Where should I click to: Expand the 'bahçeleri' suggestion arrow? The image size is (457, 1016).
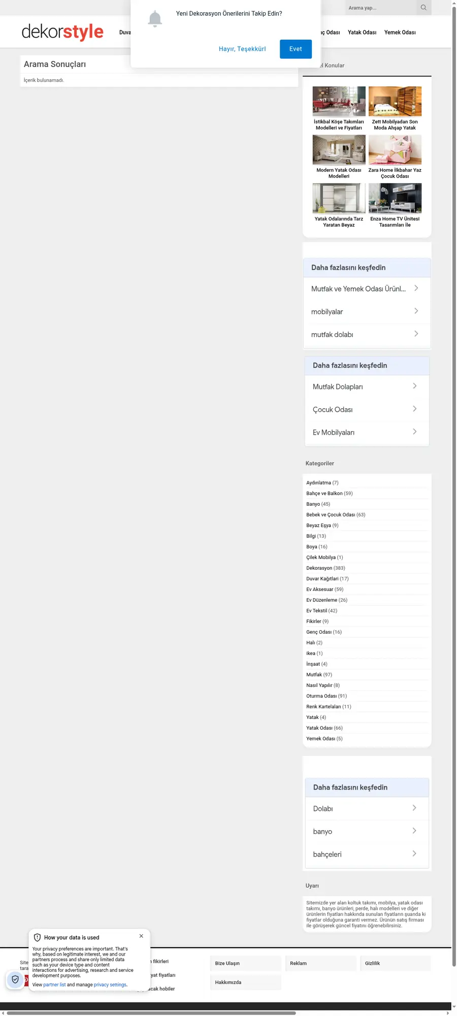[414, 854]
